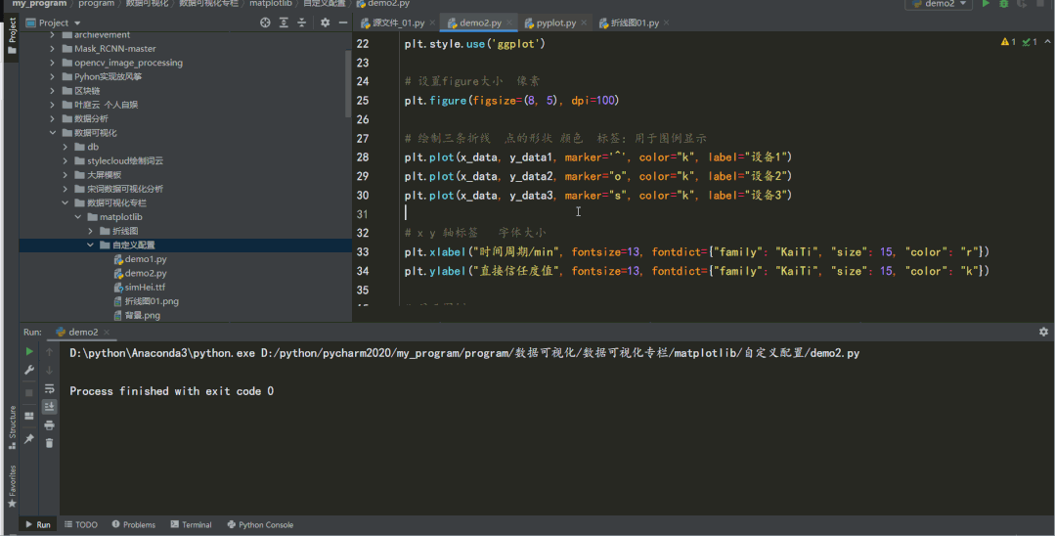Close the demo2.py editor tab
This screenshot has width=1055, height=536.
[x=510, y=22]
